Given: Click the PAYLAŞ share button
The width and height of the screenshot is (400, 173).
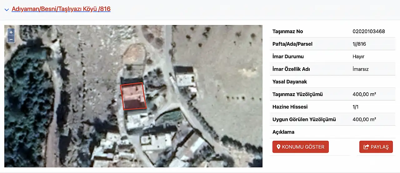Looking at the screenshot, I should click(x=376, y=147).
